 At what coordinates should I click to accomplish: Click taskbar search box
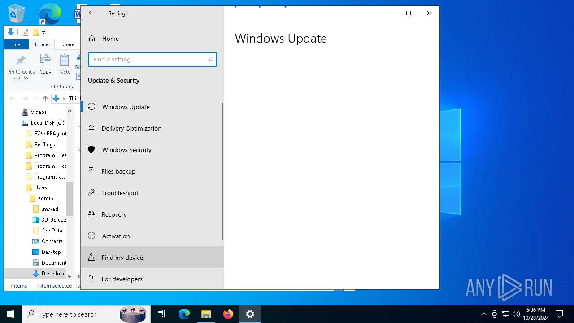[85, 314]
